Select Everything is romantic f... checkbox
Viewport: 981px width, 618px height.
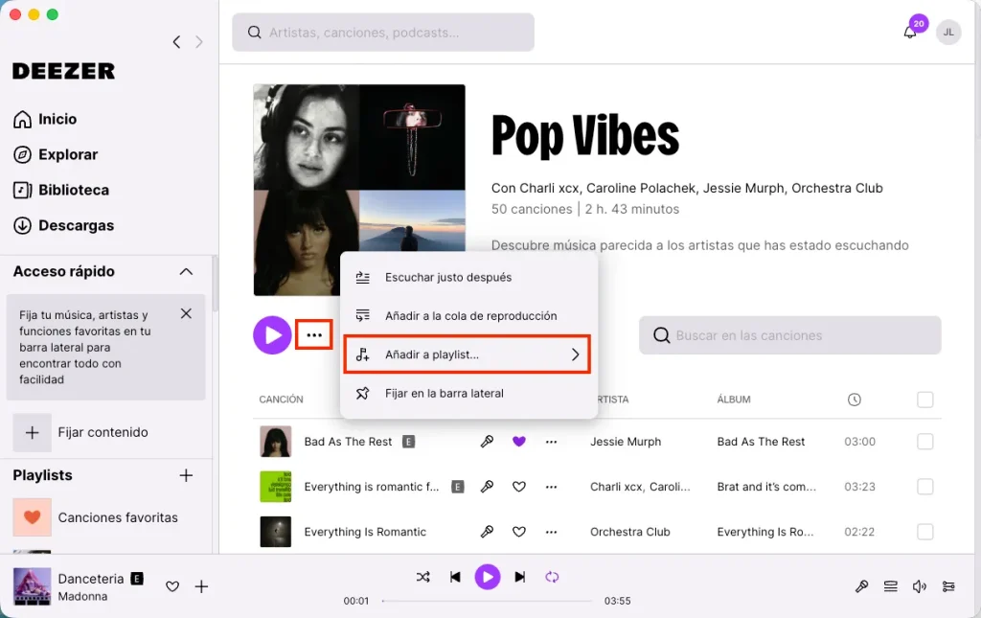click(924, 487)
